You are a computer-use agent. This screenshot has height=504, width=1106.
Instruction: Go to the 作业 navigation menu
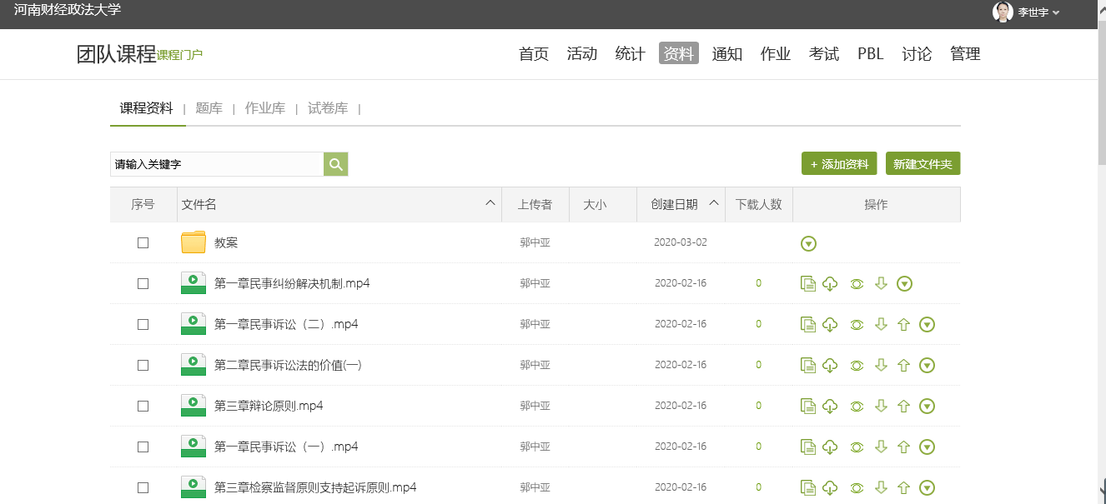[x=775, y=54]
